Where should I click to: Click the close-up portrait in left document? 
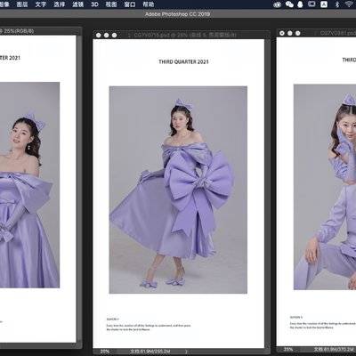coord(29,185)
